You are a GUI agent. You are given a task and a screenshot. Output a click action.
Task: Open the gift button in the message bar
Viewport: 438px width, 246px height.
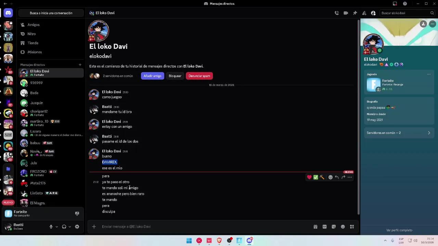point(315,227)
